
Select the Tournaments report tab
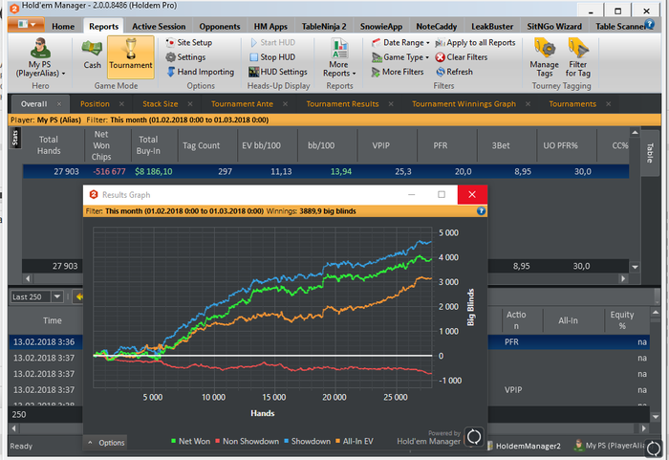pos(572,104)
